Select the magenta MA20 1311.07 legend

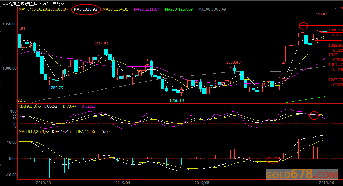[147, 9]
